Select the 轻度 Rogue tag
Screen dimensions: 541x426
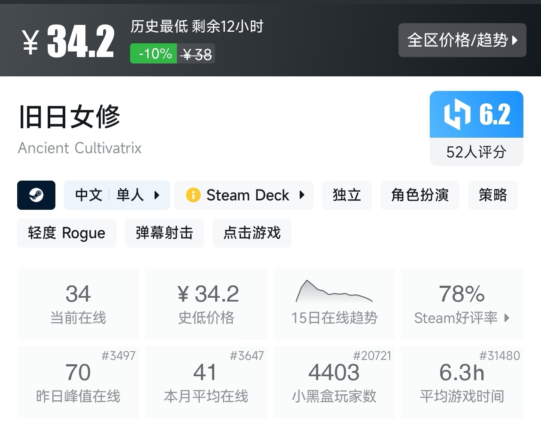click(67, 233)
